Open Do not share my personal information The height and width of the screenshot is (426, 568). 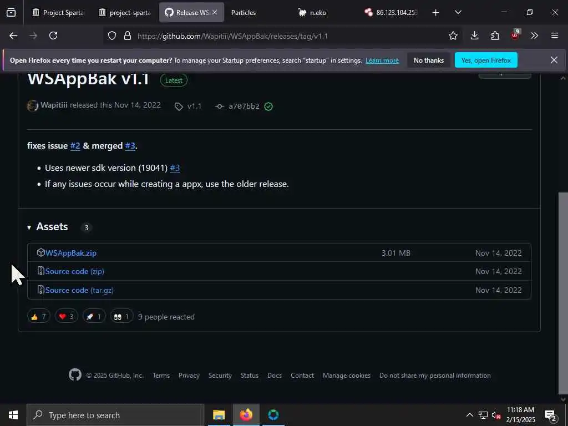435,376
